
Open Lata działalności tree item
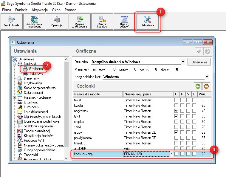pyautogui.click(x=36, y=112)
